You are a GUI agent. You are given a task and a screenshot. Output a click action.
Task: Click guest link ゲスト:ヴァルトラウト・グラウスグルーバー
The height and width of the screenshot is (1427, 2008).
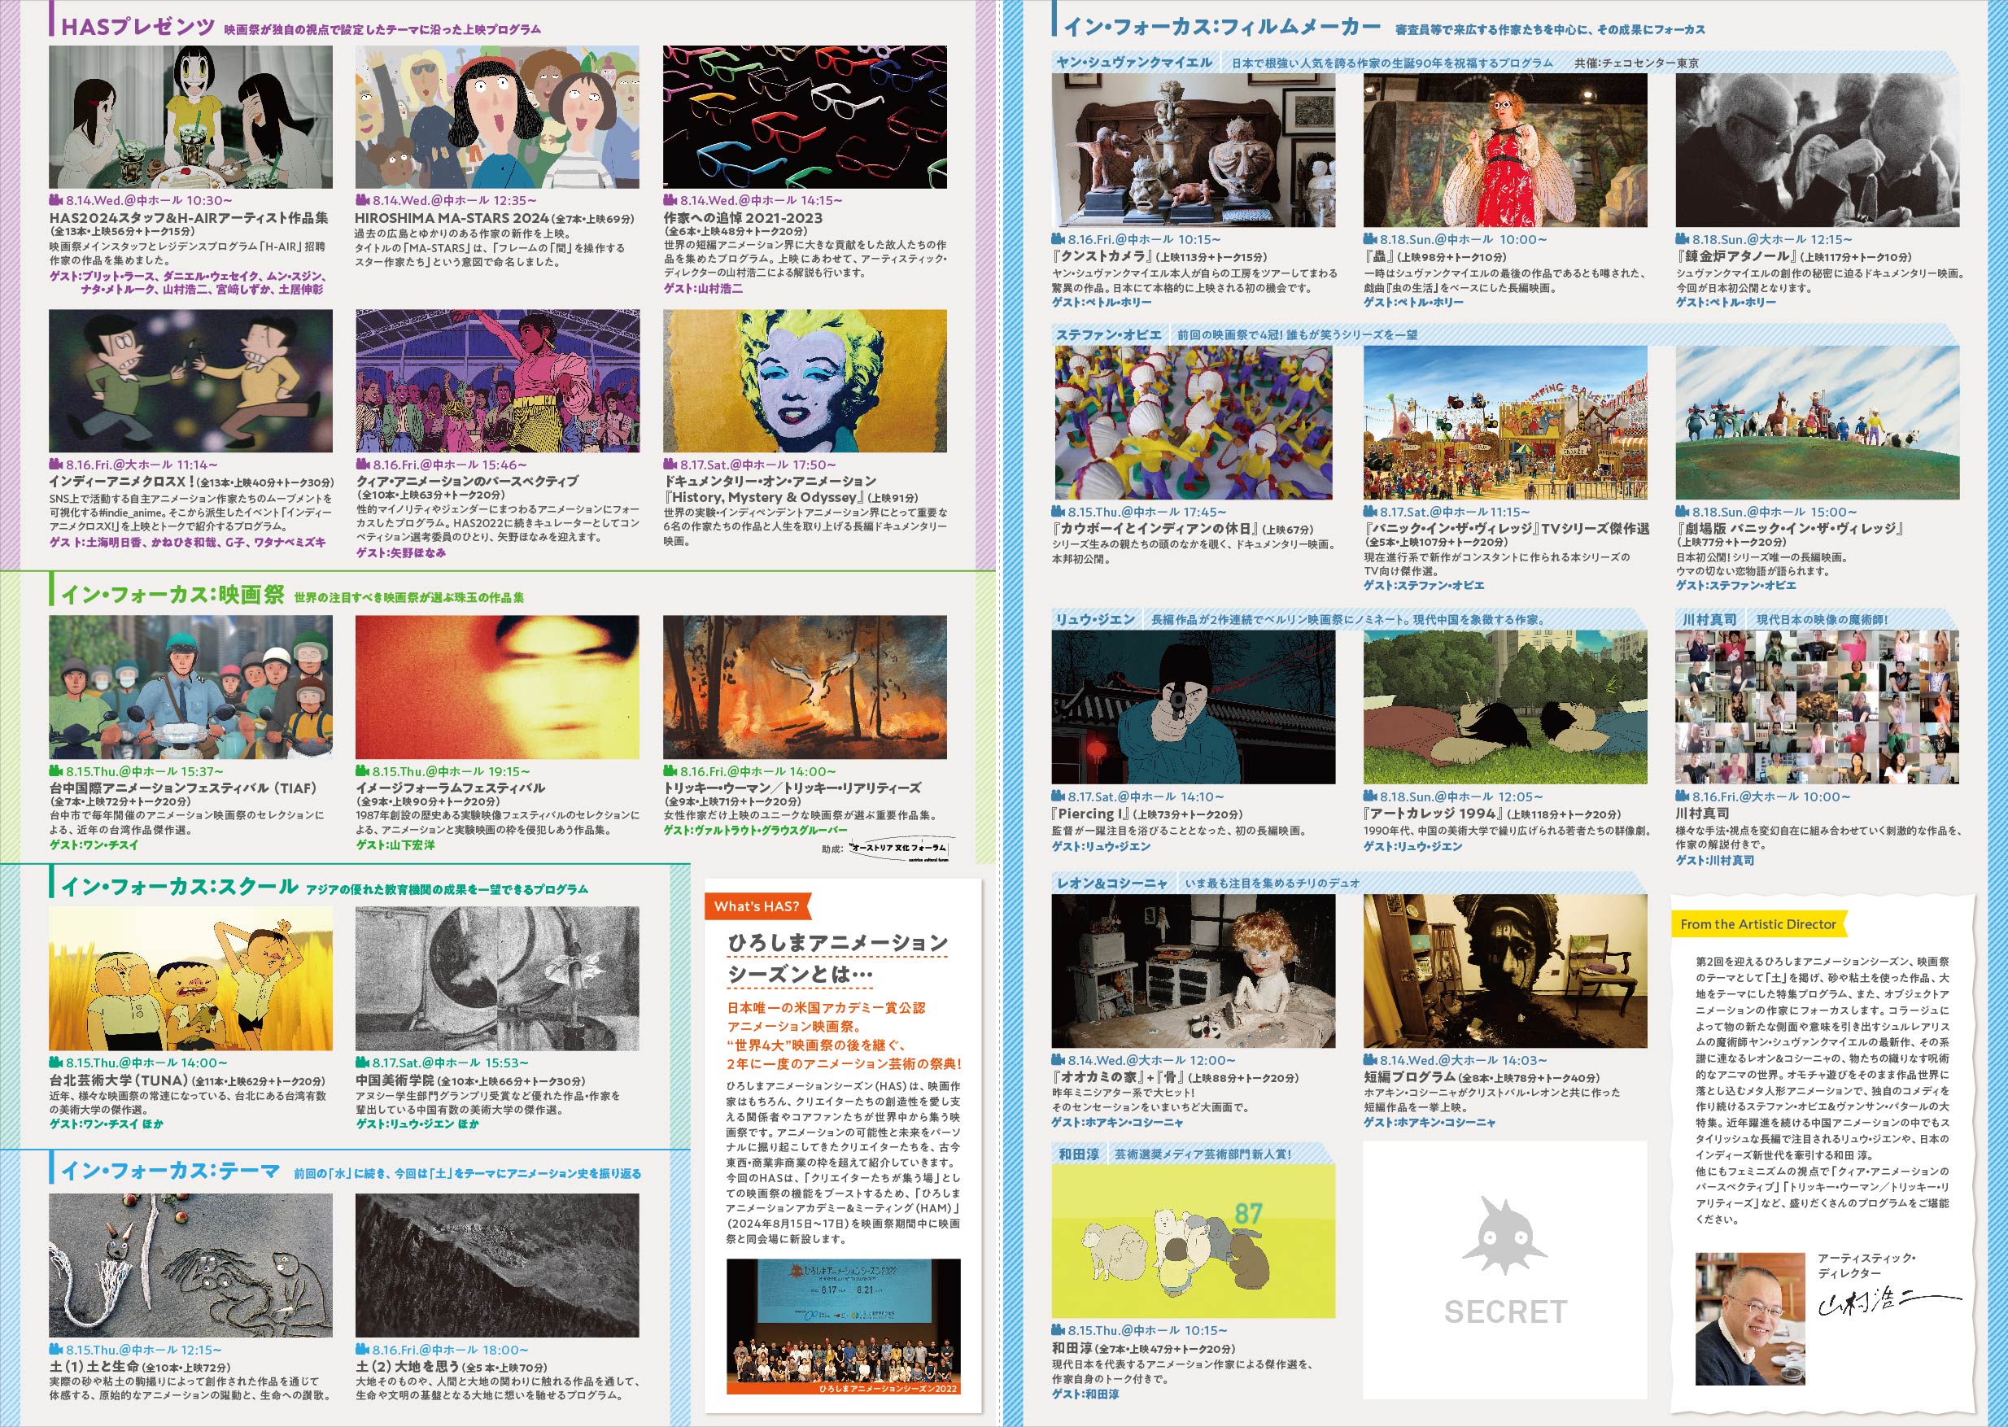(755, 830)
